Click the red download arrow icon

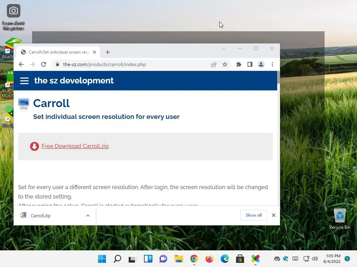pyautogui.click(x=35, y=146)
